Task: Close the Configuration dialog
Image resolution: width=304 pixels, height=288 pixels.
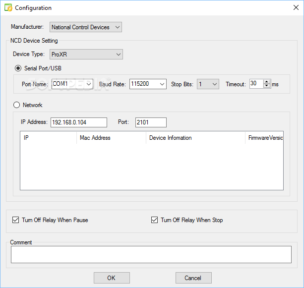Action: (296, 8)
